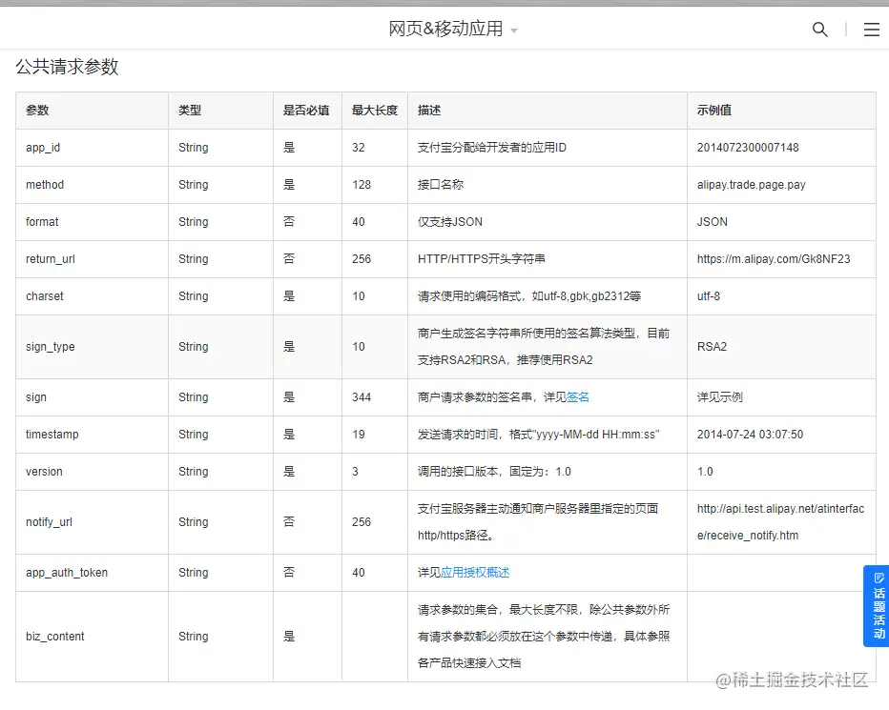This screenshot has height=710, width=889.
Task: Click example URL https://m.alipay.com/Gk8NF23
Action: click(x=774, y=259)
